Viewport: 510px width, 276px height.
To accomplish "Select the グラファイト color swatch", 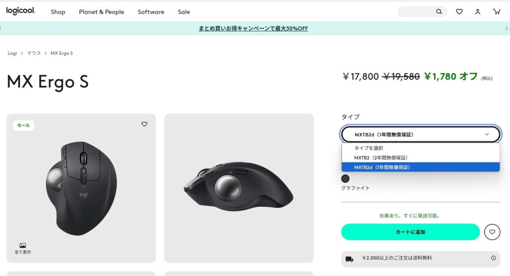I will pyautogui.click(x=345, y=179).
